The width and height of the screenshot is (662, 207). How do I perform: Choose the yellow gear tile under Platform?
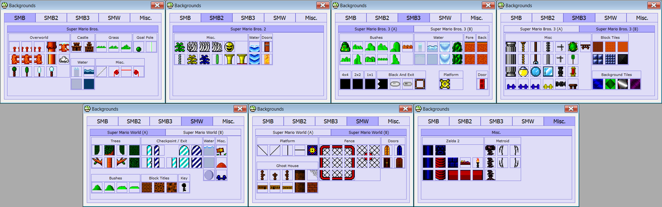click(445, 84)
